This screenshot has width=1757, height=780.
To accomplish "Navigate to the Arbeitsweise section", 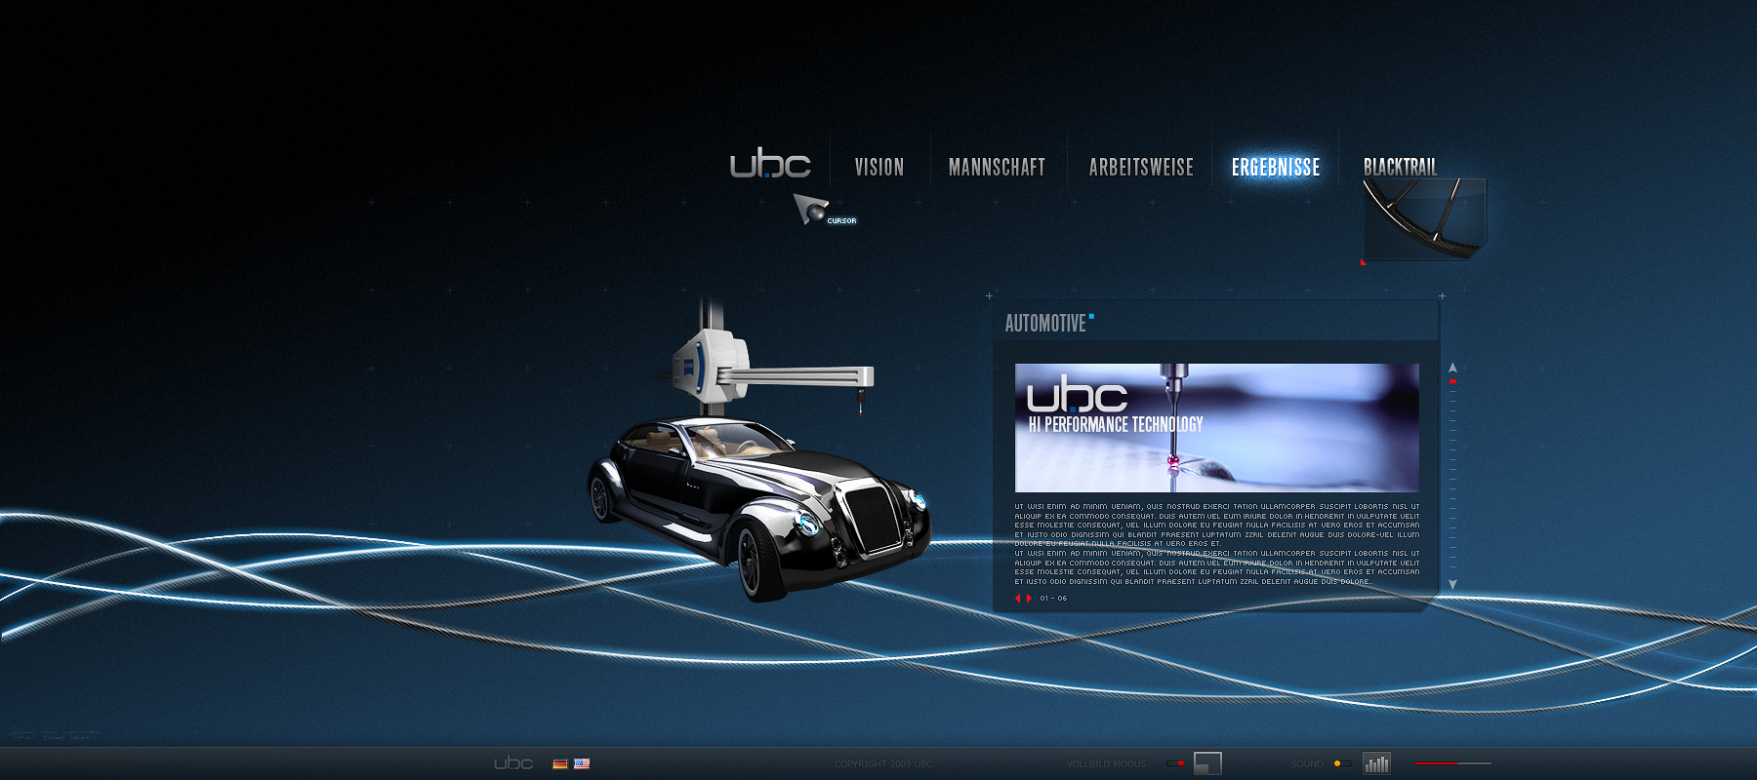I will pyautogui.click(x=1141, y=168).
